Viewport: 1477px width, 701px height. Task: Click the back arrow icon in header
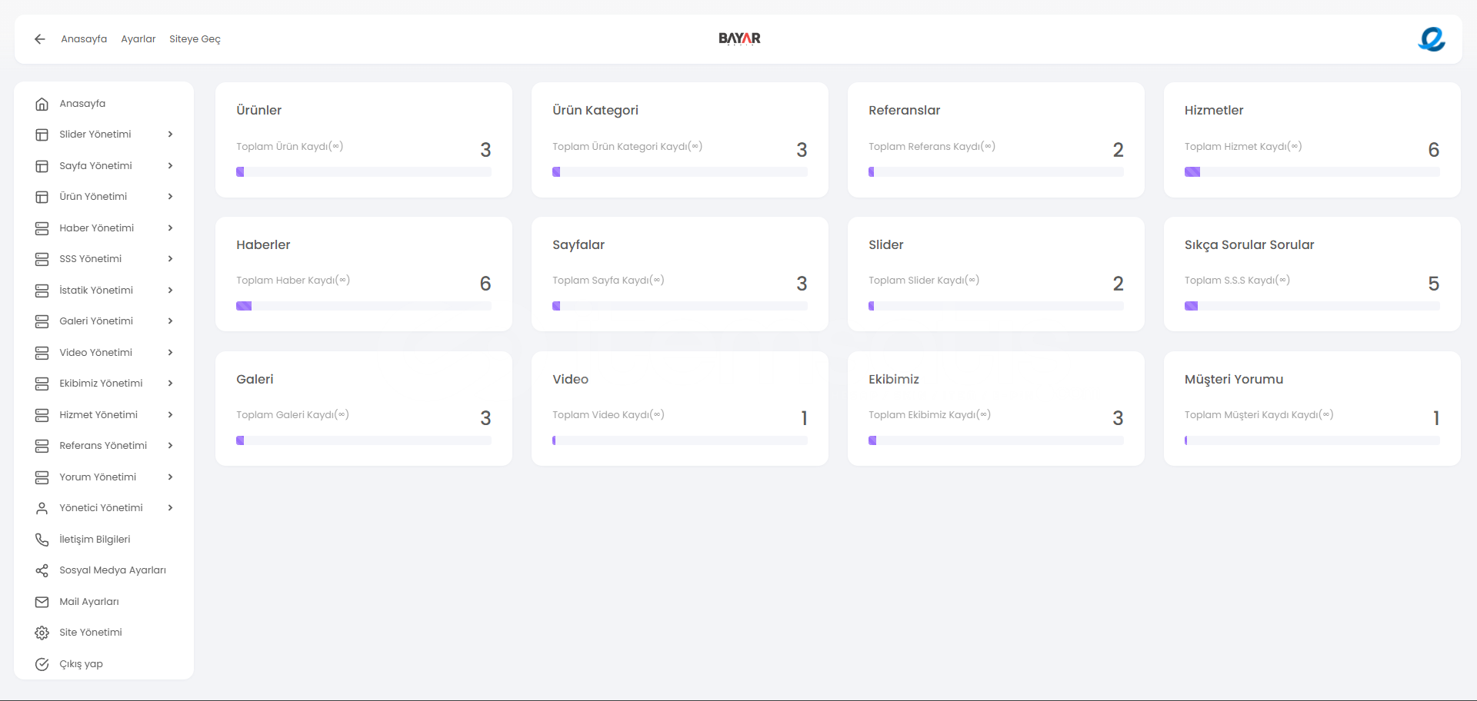click(40, 39)
